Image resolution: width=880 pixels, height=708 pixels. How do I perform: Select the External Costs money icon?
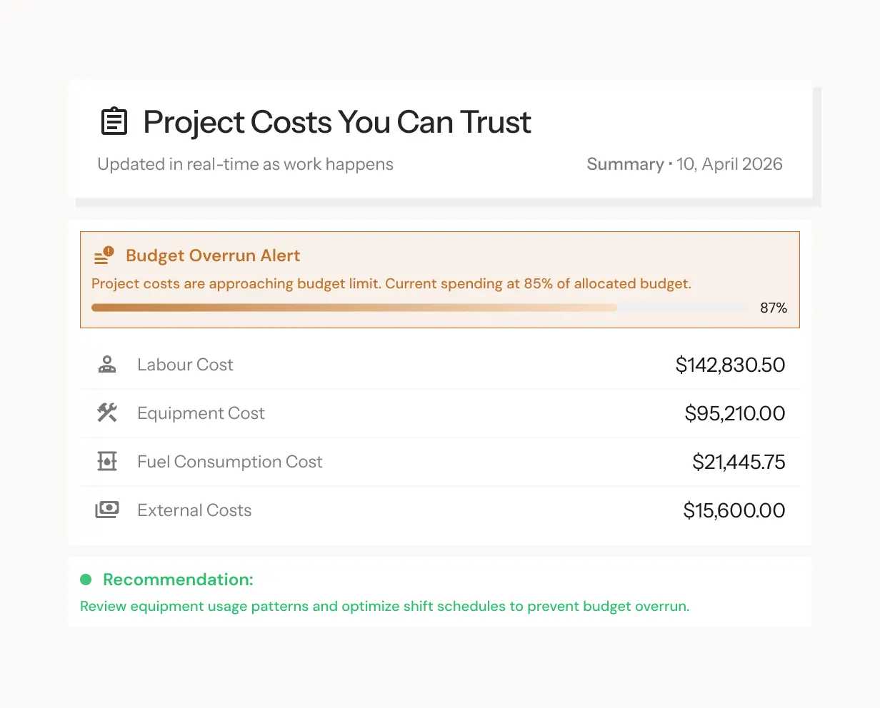[107, 510]
